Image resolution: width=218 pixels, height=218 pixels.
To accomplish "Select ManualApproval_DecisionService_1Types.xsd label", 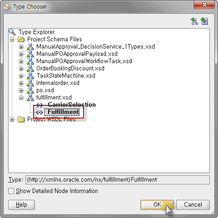I will point(95,47).
